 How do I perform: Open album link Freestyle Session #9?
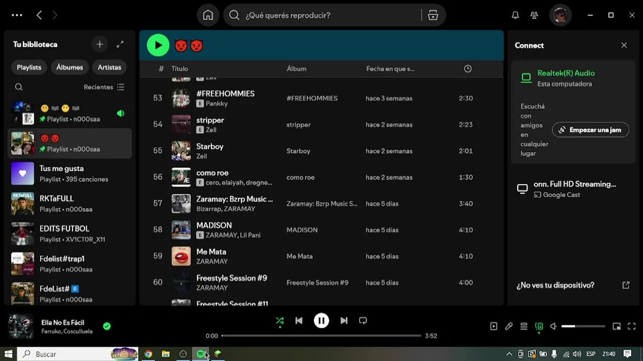click(x=317, y=283)
